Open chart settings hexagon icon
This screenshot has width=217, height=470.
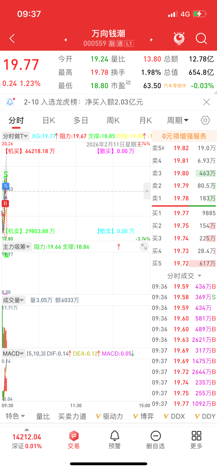click(205, 120)
